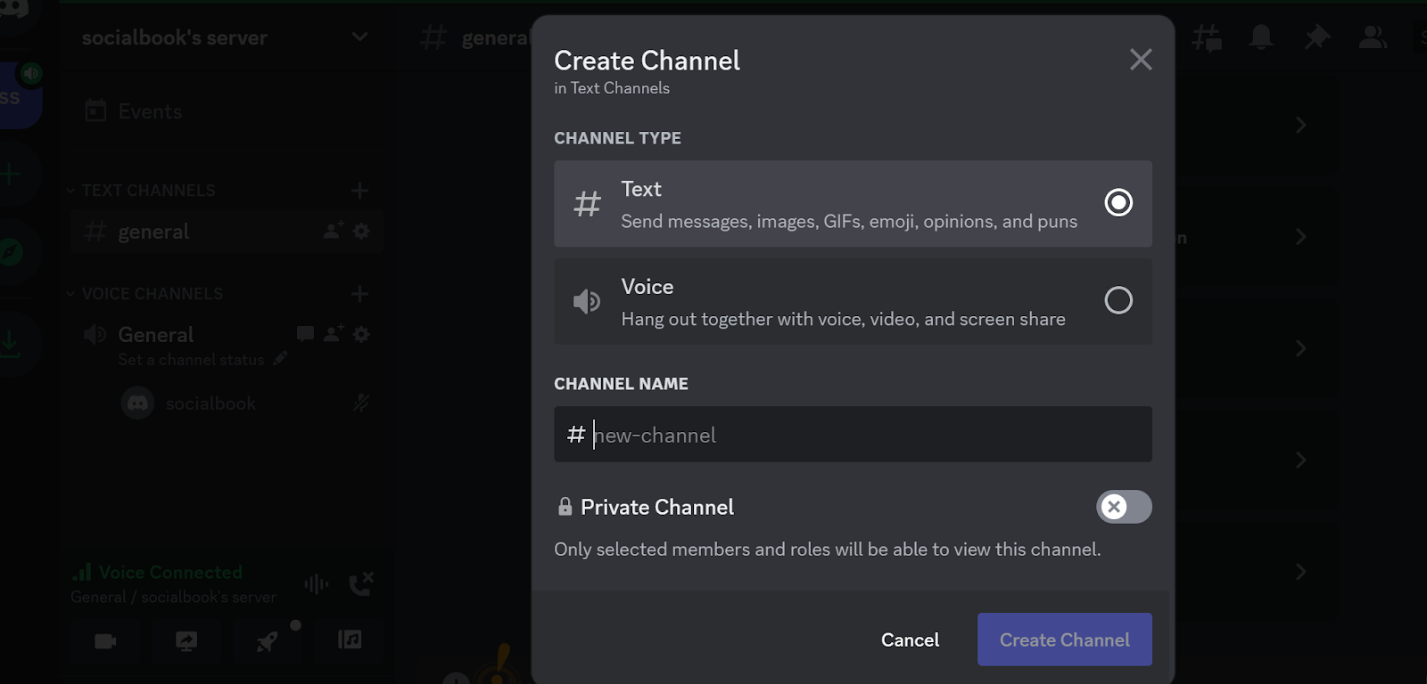This screenshot has height=684, width=1427.
Task: Disconnect from voice using the phone icon
Action: [360, 584]
